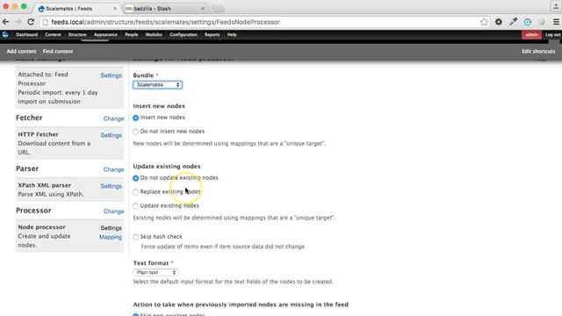
Task: Click Change link next to Processor
Action: pos(113,212)
